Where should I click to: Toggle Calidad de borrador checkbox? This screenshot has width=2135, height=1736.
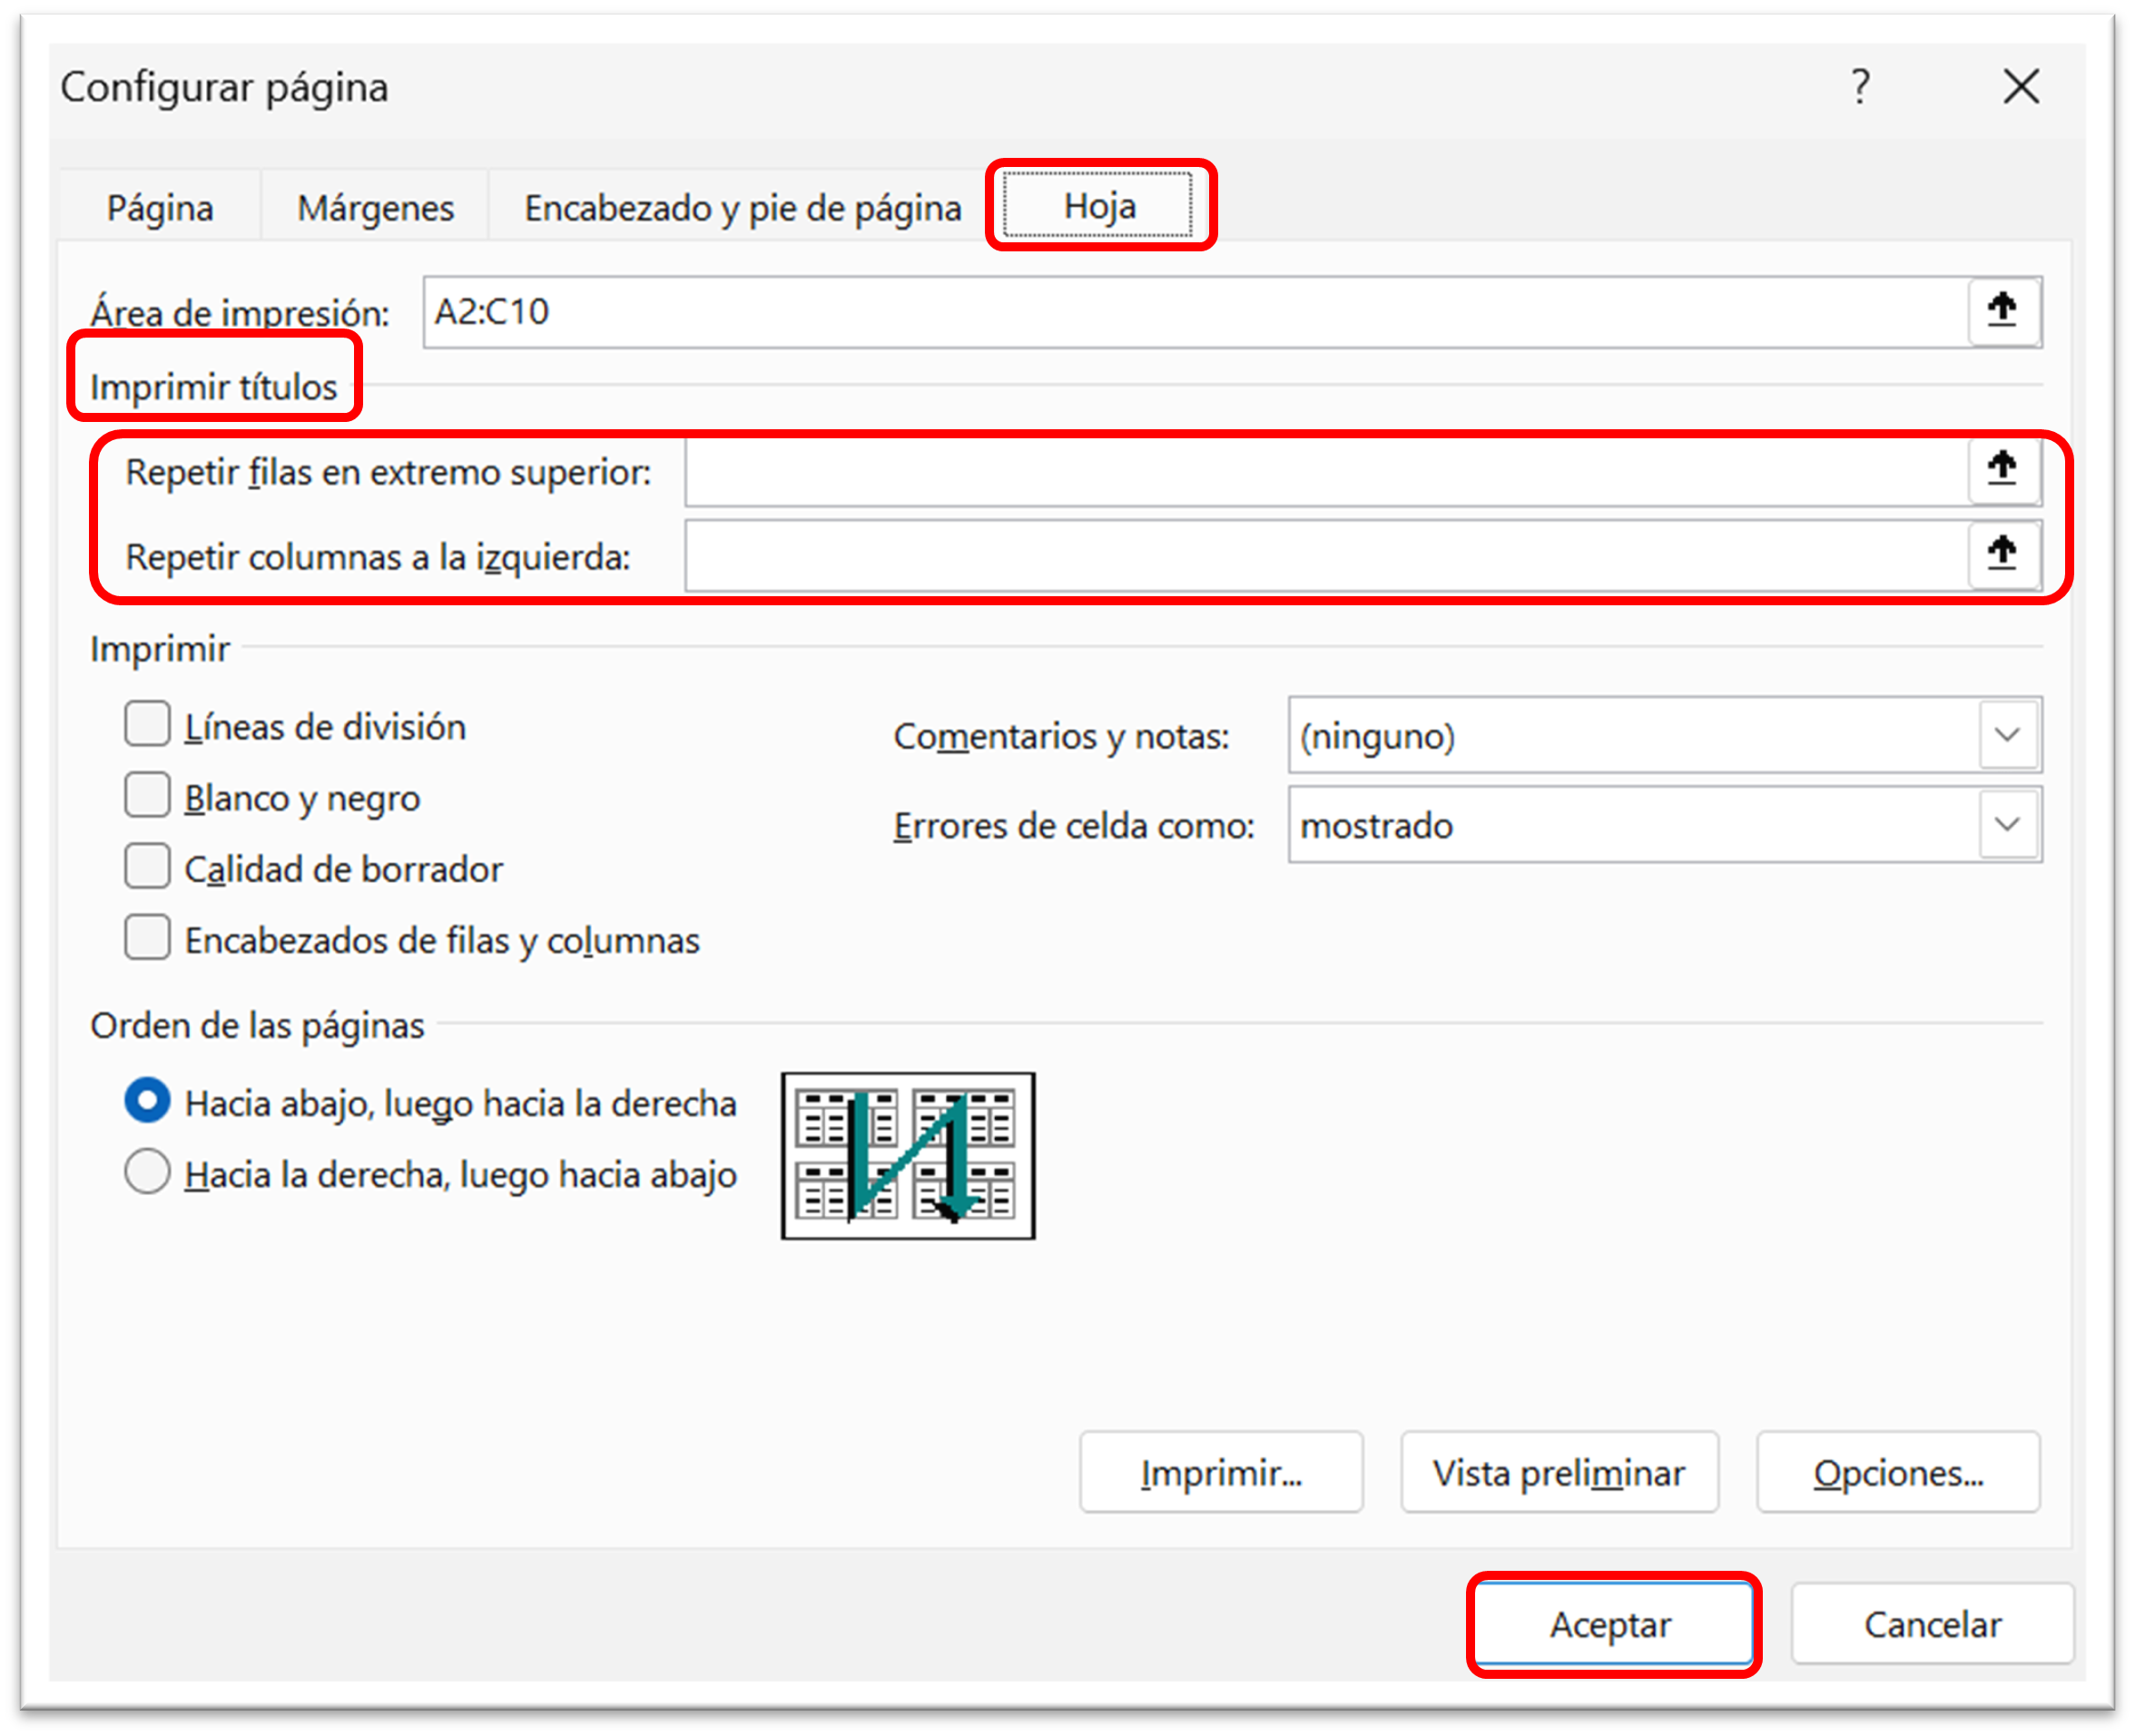pos(147,867)
